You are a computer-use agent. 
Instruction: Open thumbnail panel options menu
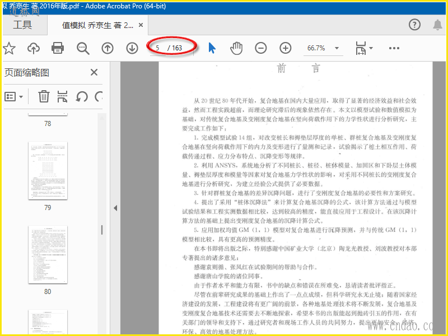[13, 96]
